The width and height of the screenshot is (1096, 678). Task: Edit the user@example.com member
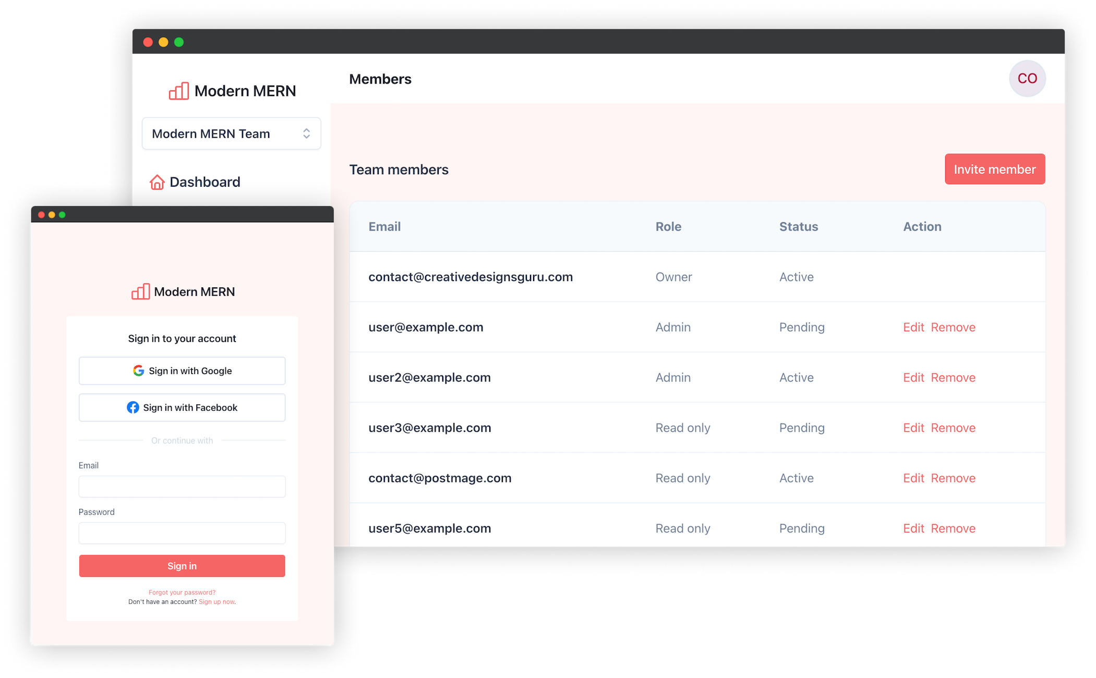click(913, 327)
